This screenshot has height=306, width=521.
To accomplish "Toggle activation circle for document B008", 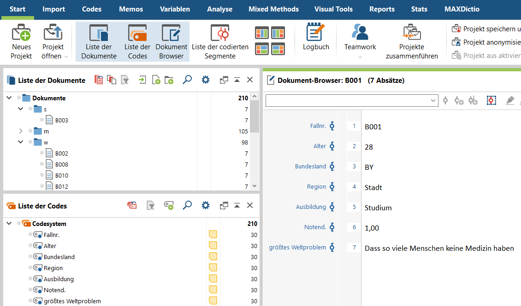I will pyautogui.click(x=42, y=164).
